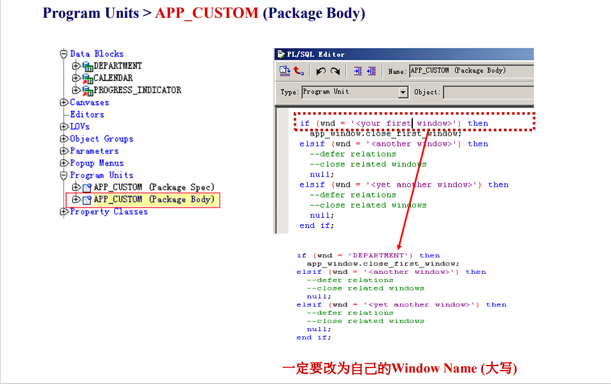Click the wnd = 'DEPARTMENT' example code line
Screen dimensions: 611x384
pyautogui.click(x=368, y=255)
